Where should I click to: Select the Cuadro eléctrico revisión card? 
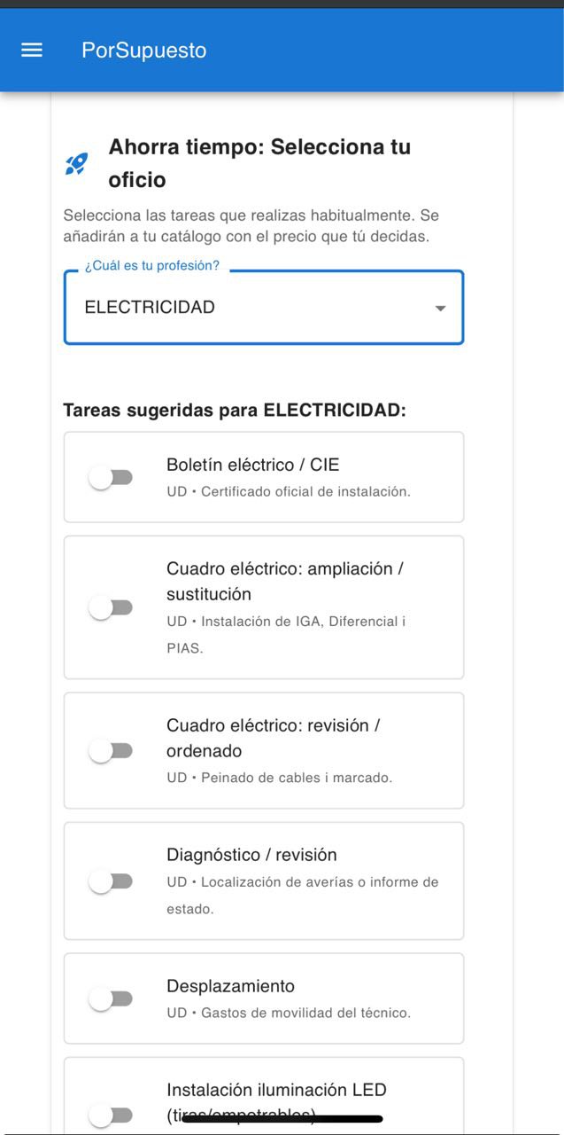click(263, 750)
